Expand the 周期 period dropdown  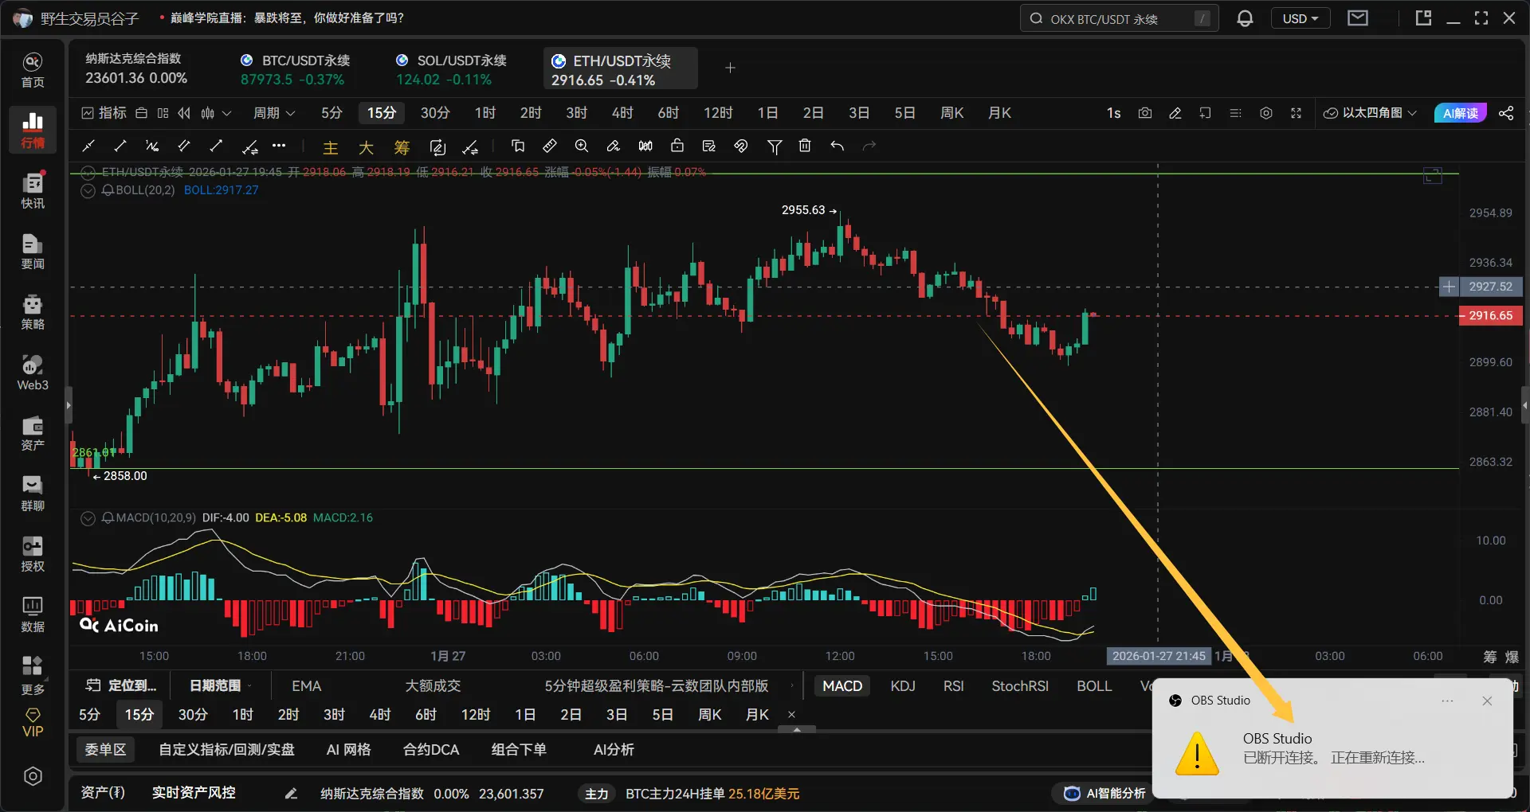pyautogui.click(x=274, y=113)
